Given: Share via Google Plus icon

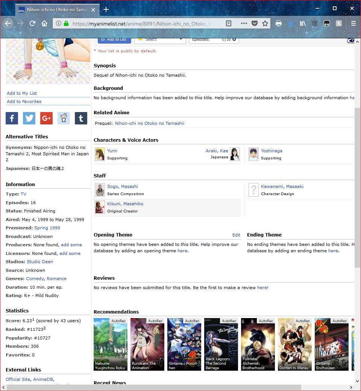Looking at the screenshot, I should coord(46,118).
